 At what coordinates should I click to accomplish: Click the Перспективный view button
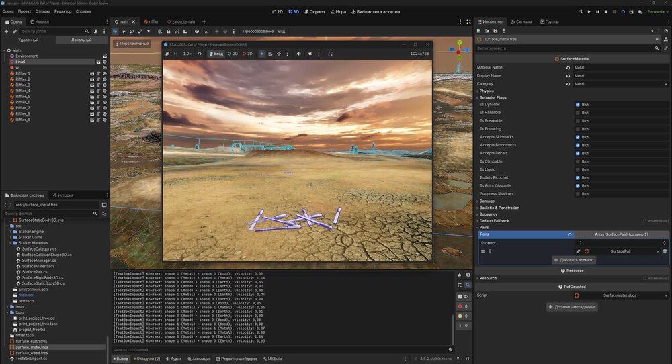(x=132, y=44)
